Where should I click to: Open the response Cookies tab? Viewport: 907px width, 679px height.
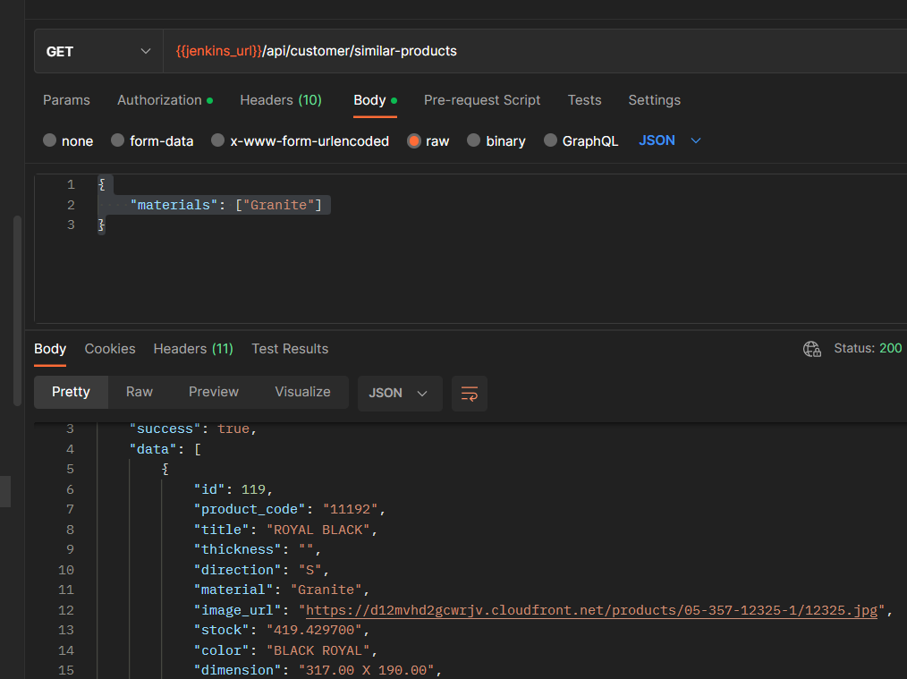click(110, 349)
